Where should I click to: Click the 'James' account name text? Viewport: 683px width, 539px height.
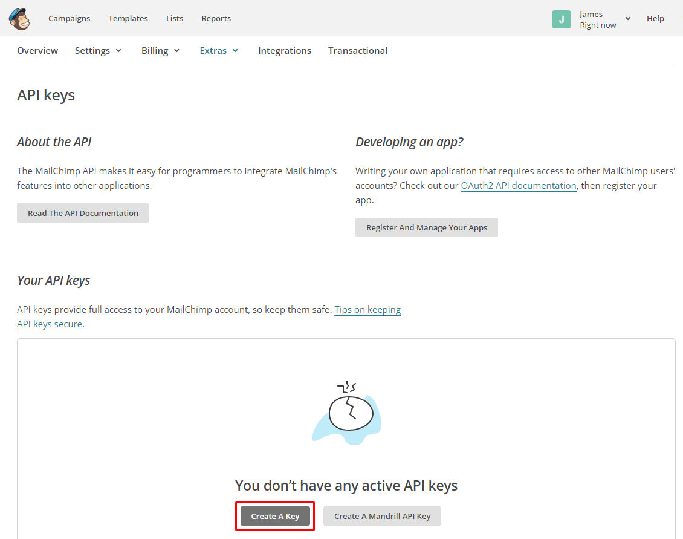[591, 14]
